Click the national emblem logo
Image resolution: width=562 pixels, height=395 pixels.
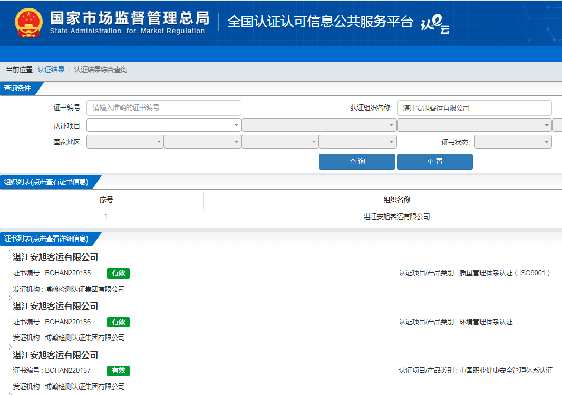(28, 23)
